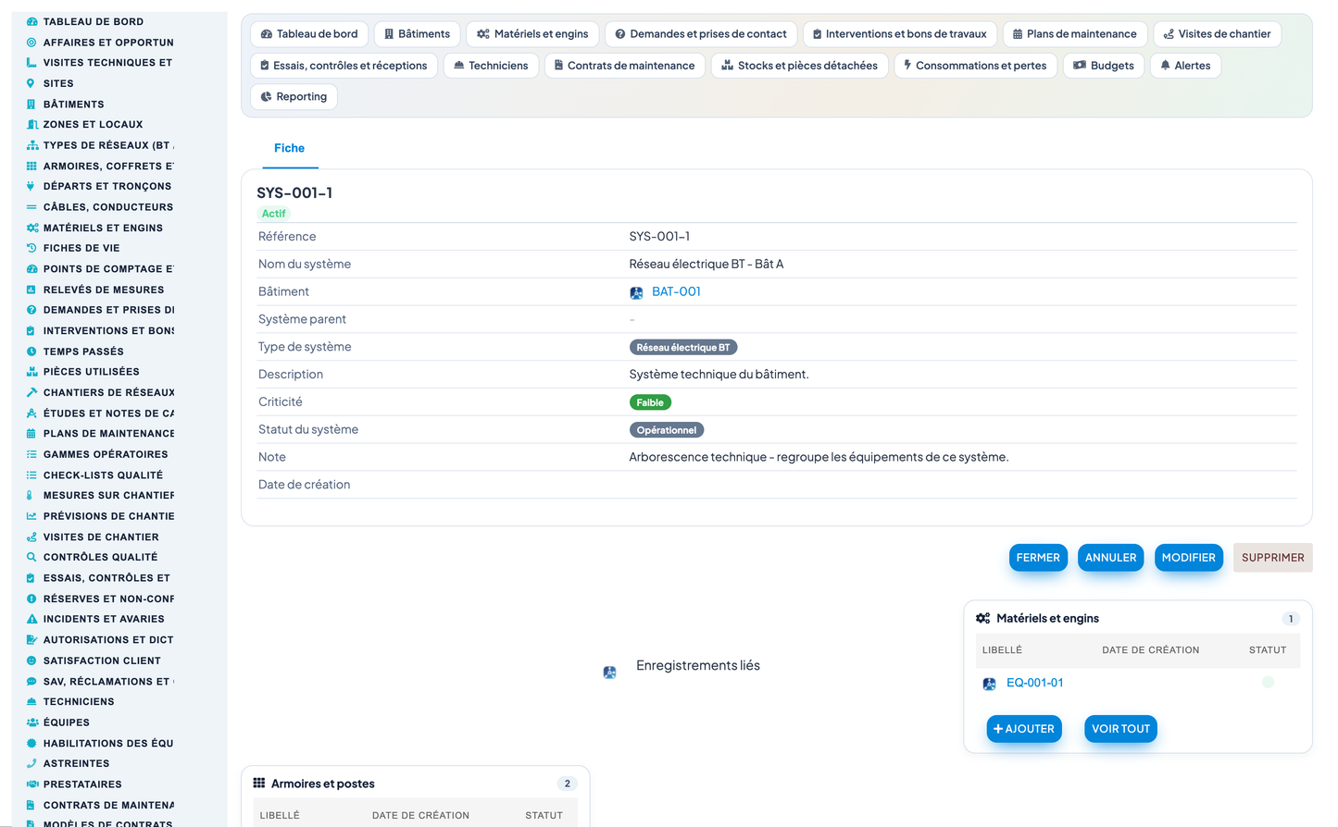Open Stocks et pièces détachées tab
Screen dimensions: 1338x827
point(800,66)
